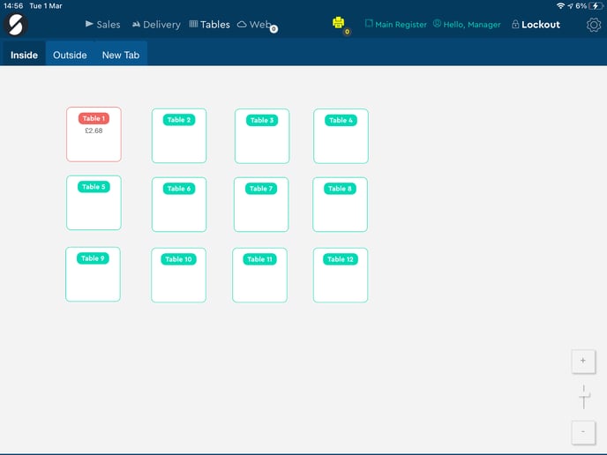Go to the Sales section
Image resolution: width=607 pixels, height=455 pixels.
(102, 25)
